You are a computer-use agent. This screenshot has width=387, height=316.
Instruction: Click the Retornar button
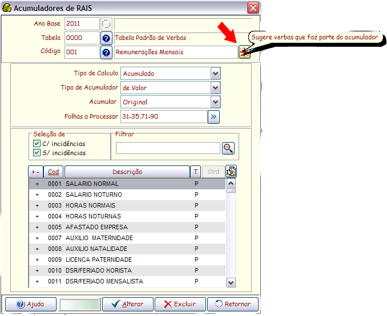233,304
